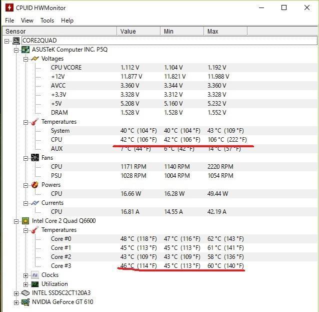Viewport: 319px width, 312px height.
Task: Click the Value column header
Action: [138, 31]
